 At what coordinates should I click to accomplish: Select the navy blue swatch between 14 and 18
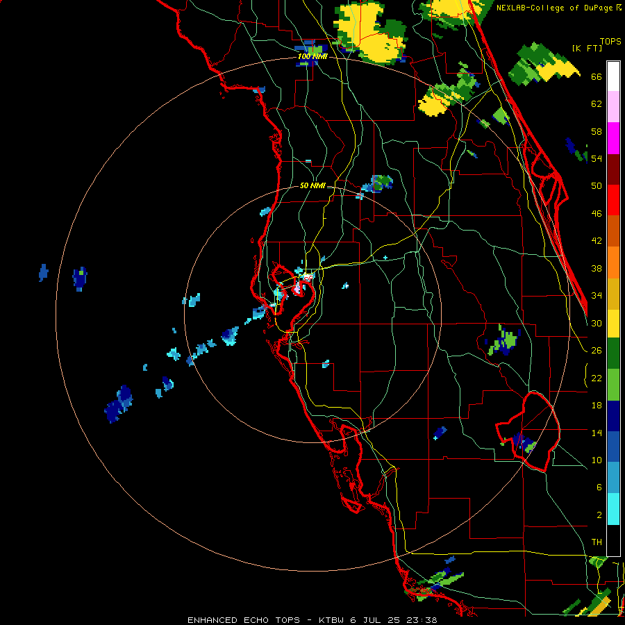613,416
